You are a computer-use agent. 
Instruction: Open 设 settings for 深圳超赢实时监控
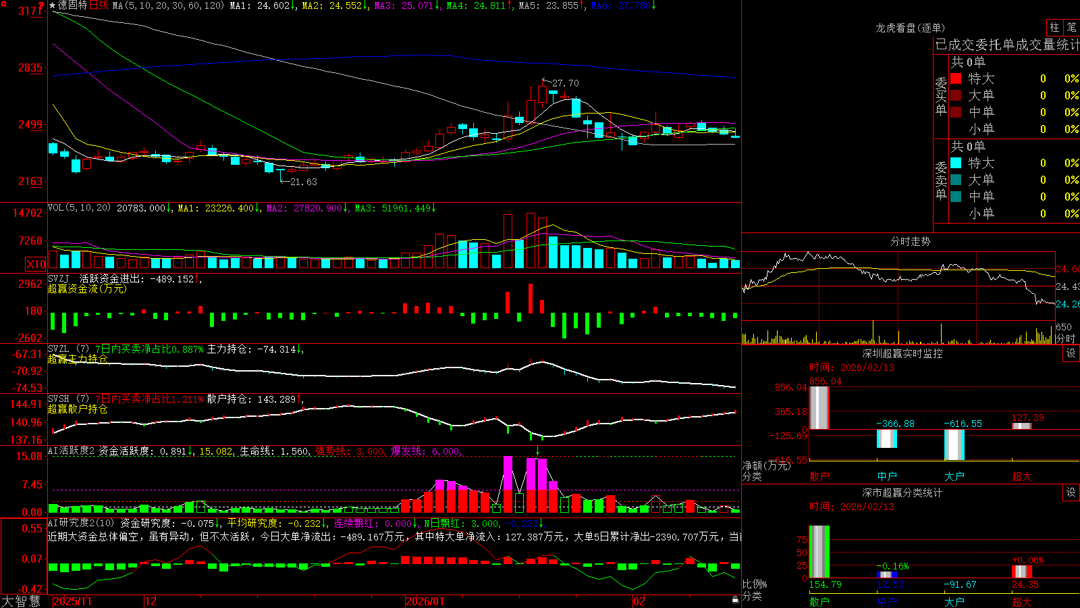coord(1071,353)
